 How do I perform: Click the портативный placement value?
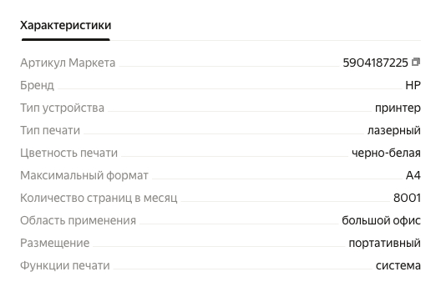point(385,243)
